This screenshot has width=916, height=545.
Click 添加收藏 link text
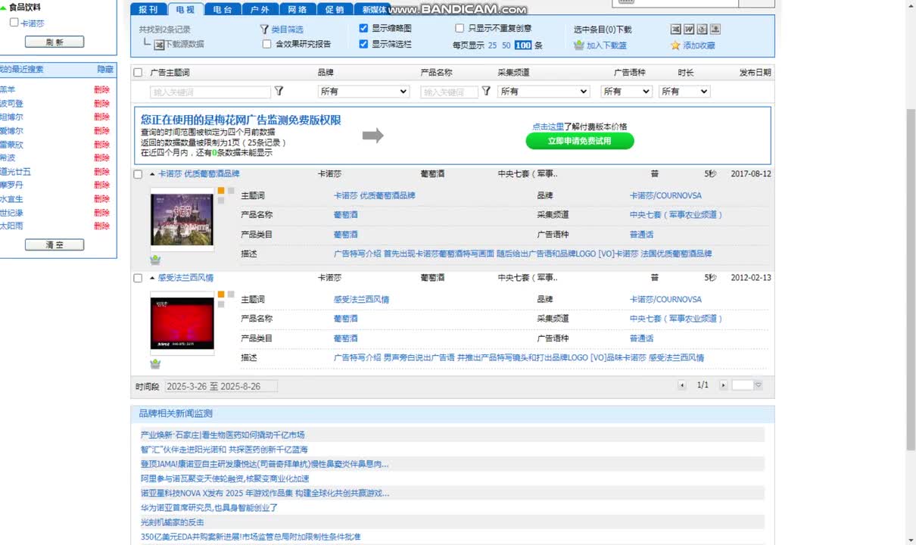pos(699,45)
